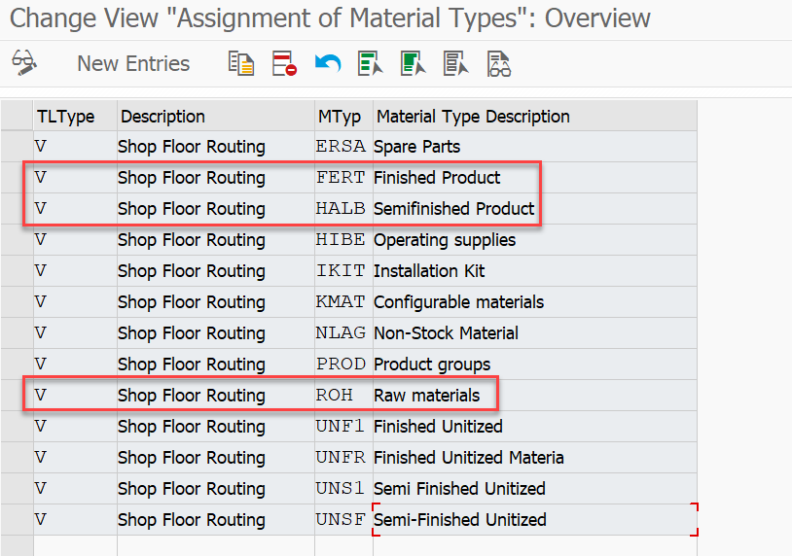Click the Deselect All icon

456,63
